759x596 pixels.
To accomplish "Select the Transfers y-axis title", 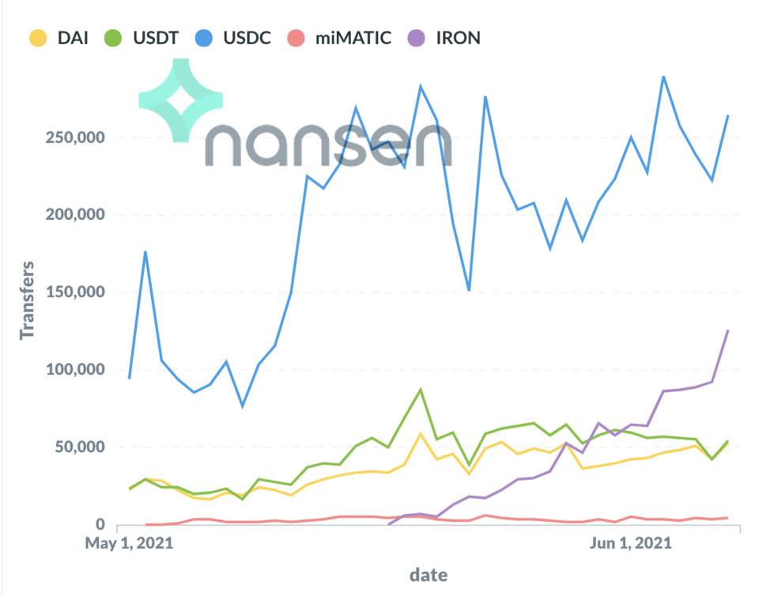I will point(28,300).
